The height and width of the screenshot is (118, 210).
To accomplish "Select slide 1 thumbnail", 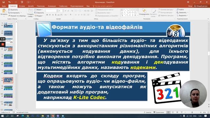I will coord(8,25).
